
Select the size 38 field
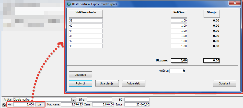click(x=86, y=21)
